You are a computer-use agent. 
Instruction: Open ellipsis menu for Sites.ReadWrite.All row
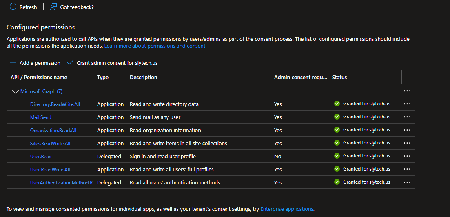[x=407, y=143]
